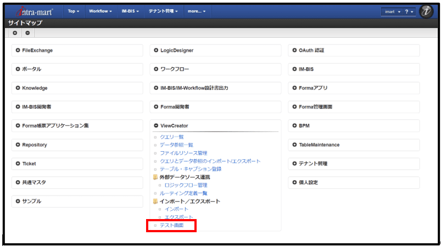Open the Workflow menu
This screenshot has width=441, height=247.
click(x=101, y=11)
